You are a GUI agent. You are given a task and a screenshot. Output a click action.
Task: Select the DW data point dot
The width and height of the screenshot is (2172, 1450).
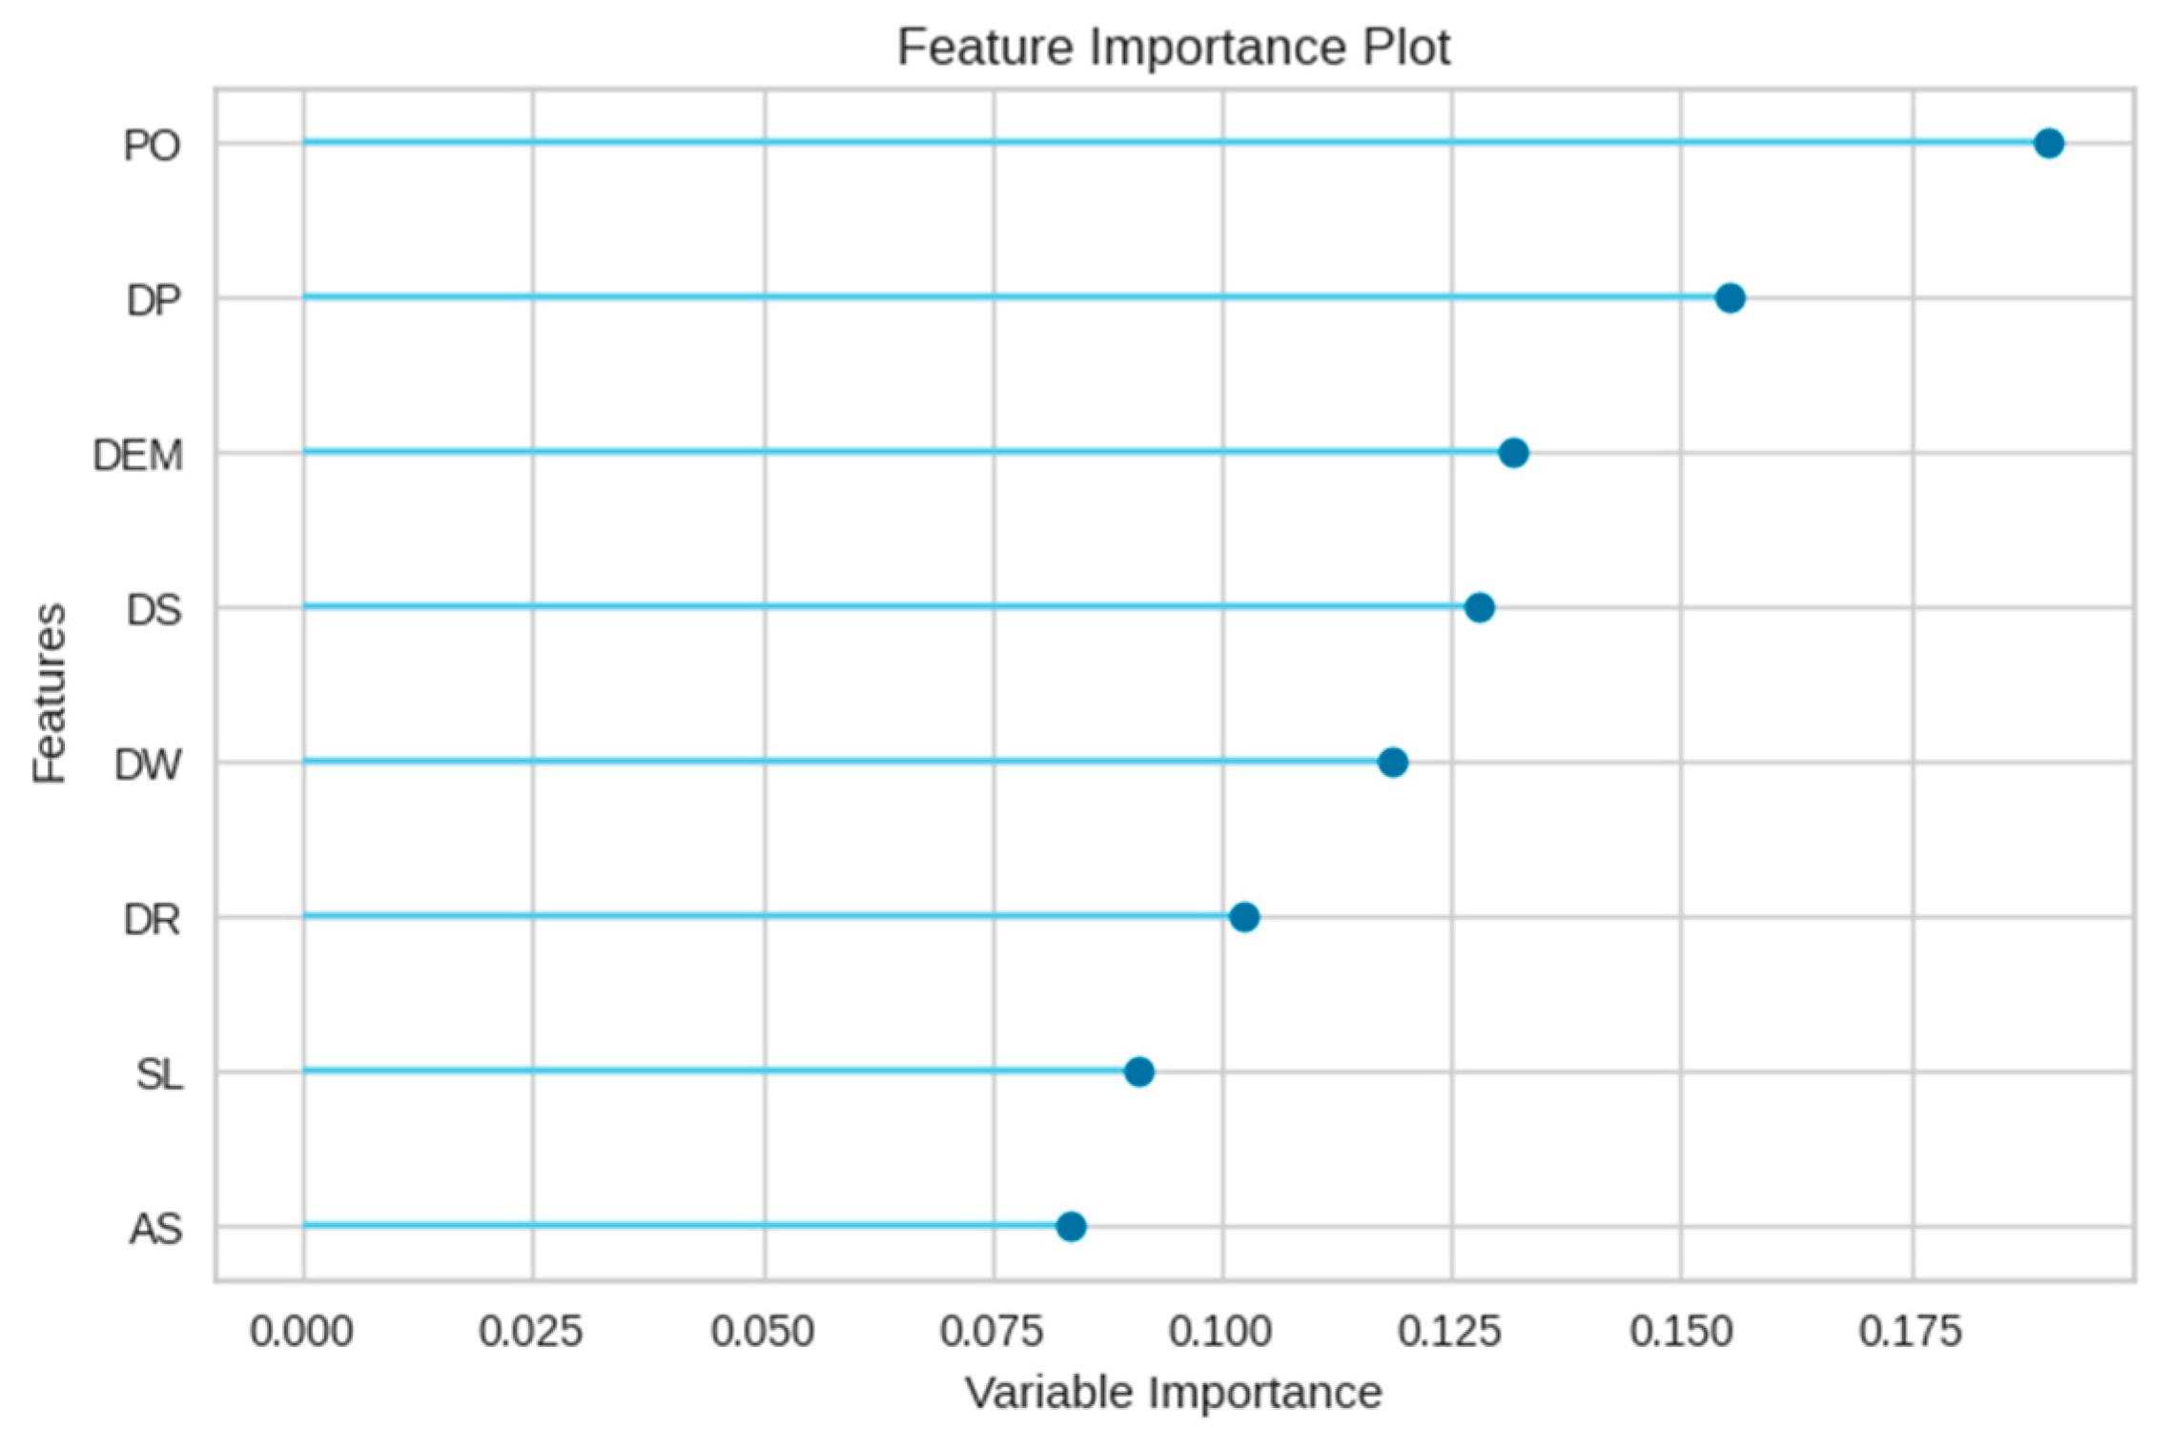coord(1392,763)
